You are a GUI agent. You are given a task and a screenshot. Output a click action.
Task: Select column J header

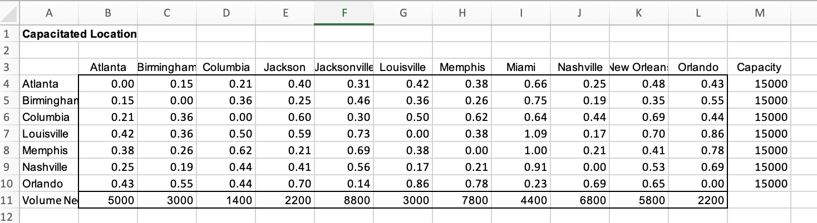tap(579, 12)
